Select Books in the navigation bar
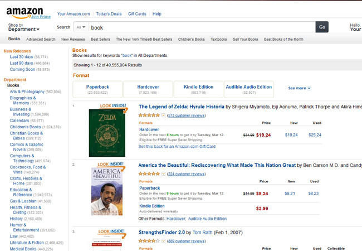 [x=14, y=39]
